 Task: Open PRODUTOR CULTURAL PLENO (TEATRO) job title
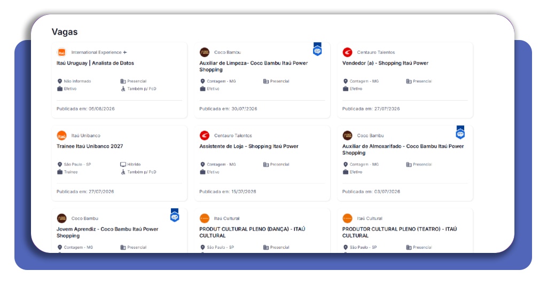pyautogui.click(x=400, y=232)
